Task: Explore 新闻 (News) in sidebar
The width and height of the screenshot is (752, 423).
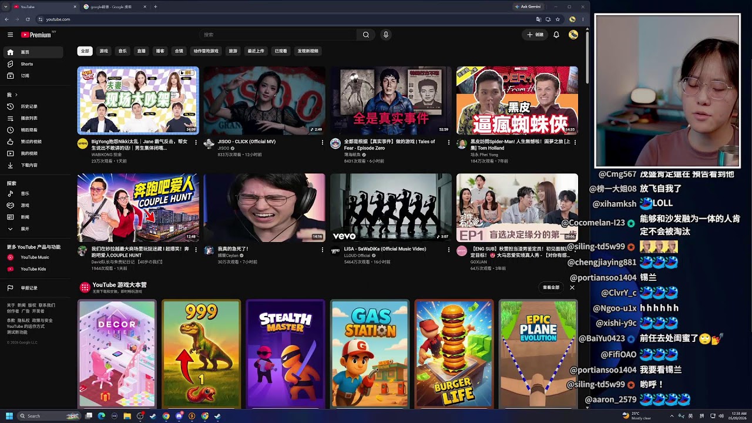Action: (x=34, y=217)
